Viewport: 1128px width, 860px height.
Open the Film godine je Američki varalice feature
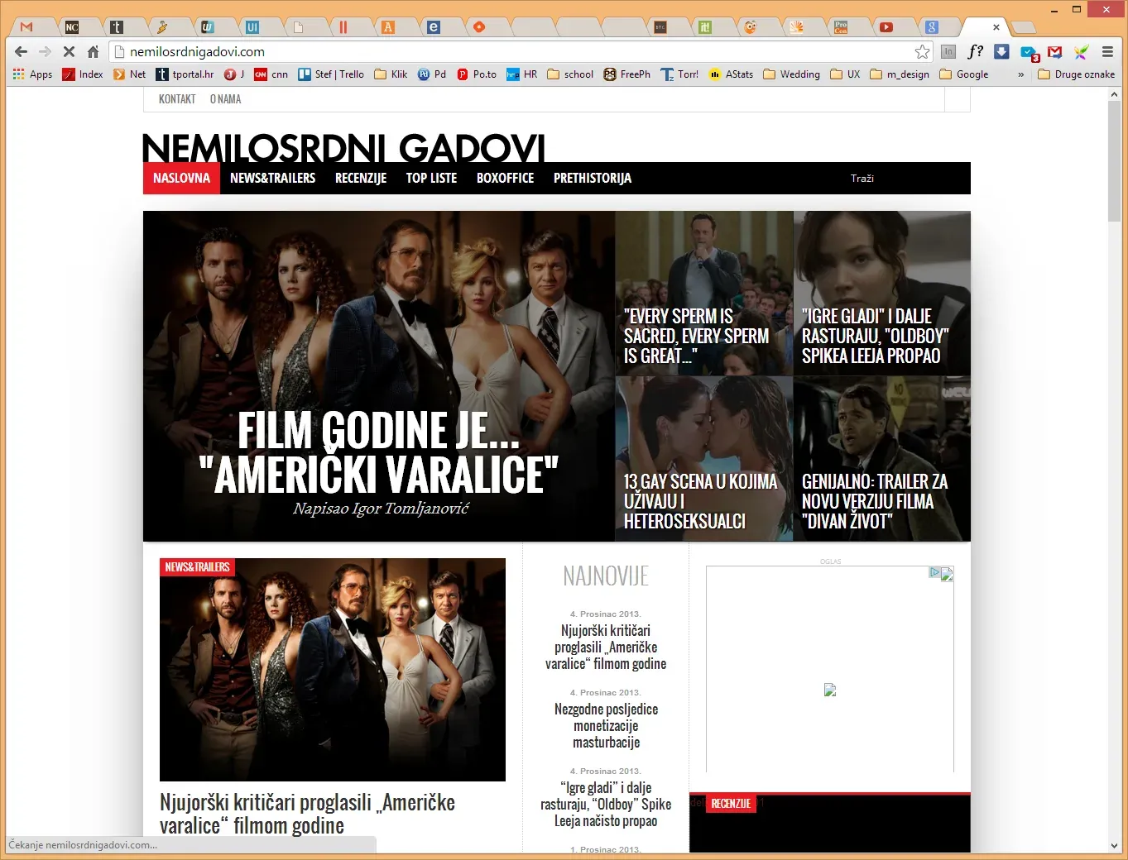point(379,376)
